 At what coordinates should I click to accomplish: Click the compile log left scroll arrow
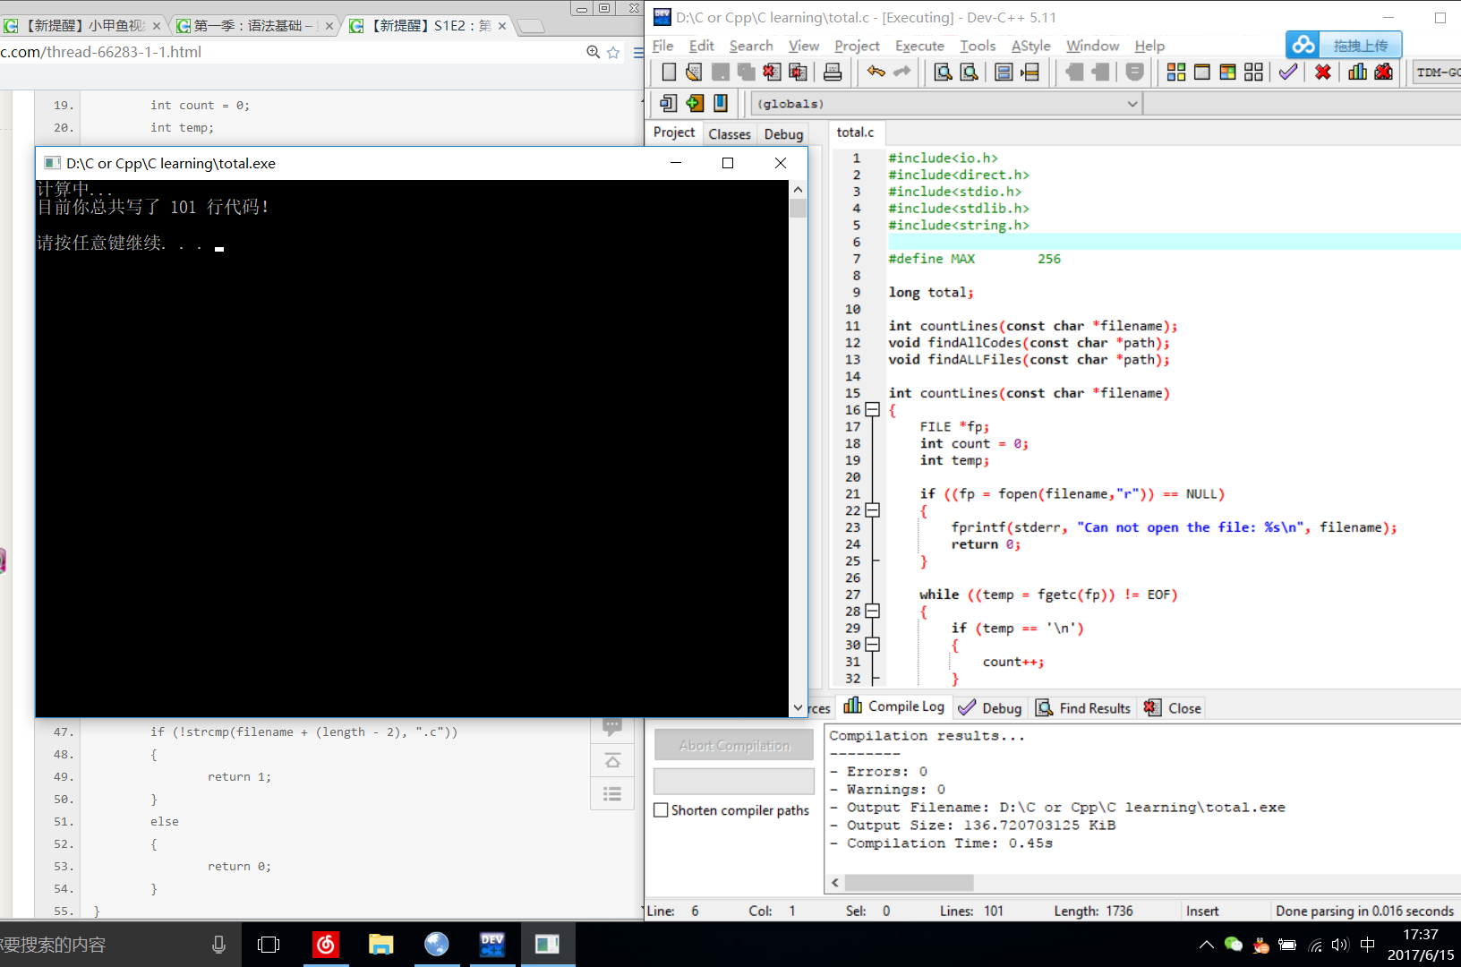835,883
